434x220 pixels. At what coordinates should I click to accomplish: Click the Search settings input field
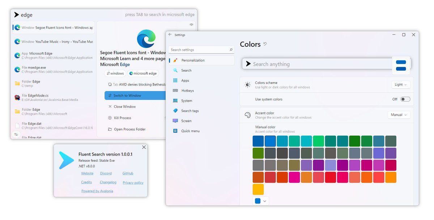pos(201,50)
